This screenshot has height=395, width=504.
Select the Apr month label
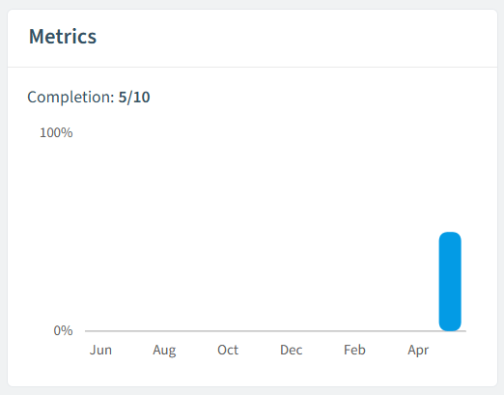click(x=418, y=351)
